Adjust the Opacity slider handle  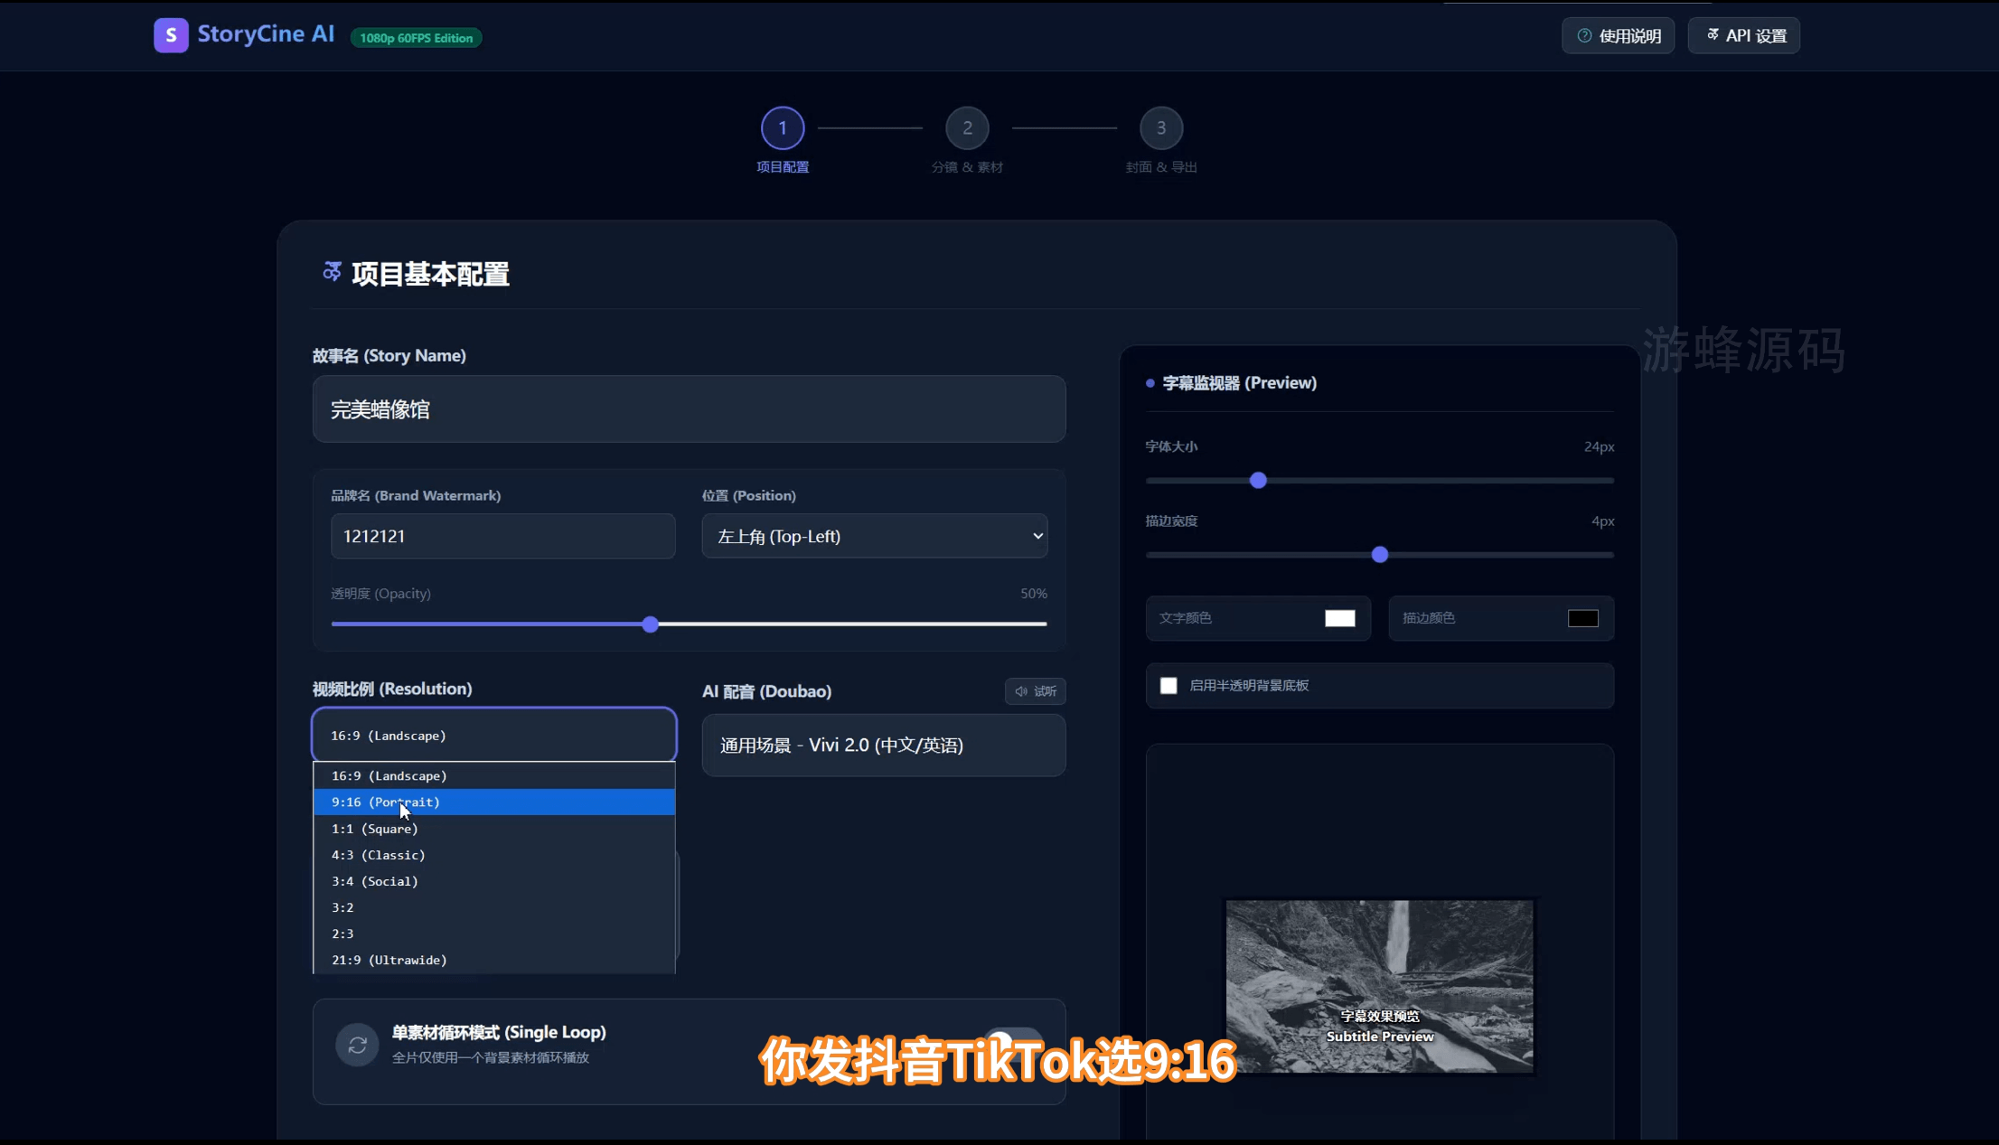click(x=651, y=624)
